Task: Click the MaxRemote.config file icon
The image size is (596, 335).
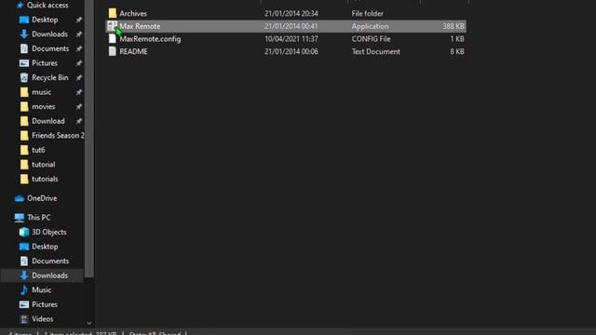Action: click(x=112, y=39)
